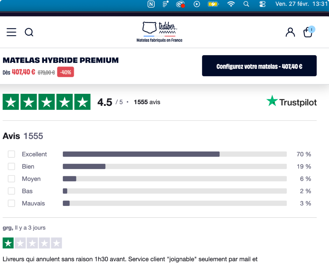Open battery charging status icon
329x265 pixels.
[213, 4]
